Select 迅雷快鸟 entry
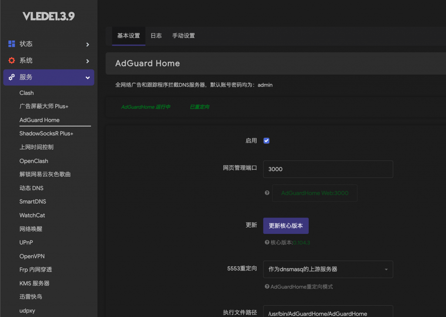 click(31, 297)
